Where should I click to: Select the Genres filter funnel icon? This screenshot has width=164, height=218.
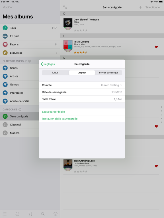[5, 85]
